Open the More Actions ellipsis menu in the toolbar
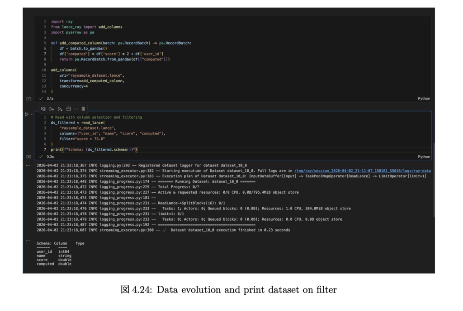463x311 pixels. coord(76,109)
